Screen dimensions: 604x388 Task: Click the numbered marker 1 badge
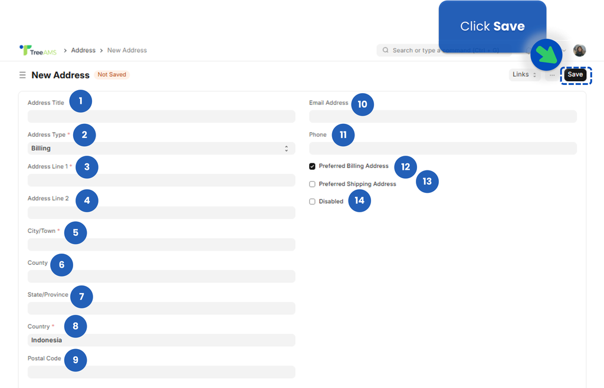[x=81, y=101]
